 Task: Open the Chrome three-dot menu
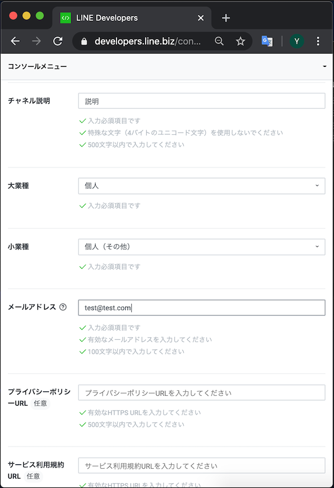(318, 41)
